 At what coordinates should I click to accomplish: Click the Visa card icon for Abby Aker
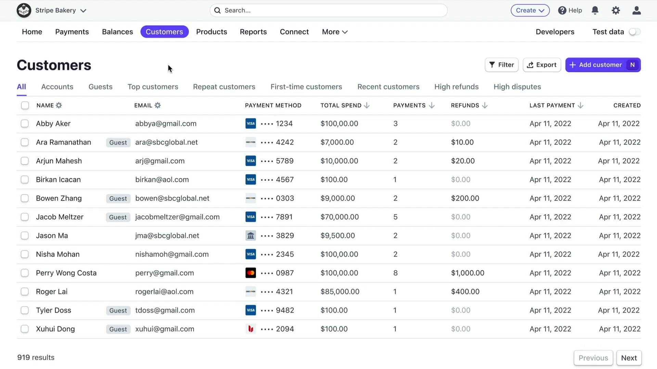250,124
